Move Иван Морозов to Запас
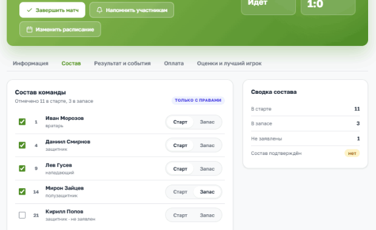Screen dimensions: 376x230 pos(207,122)
